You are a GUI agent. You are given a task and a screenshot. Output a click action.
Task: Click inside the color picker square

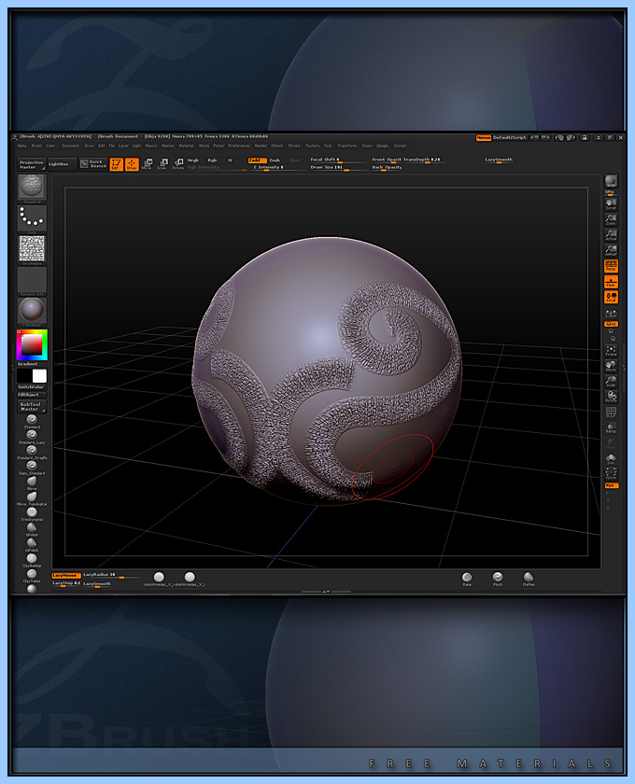coord(32,345)
